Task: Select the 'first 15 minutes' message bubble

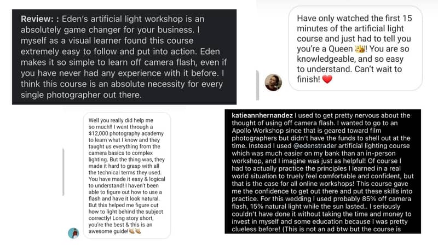Action: tap(355, 49)
